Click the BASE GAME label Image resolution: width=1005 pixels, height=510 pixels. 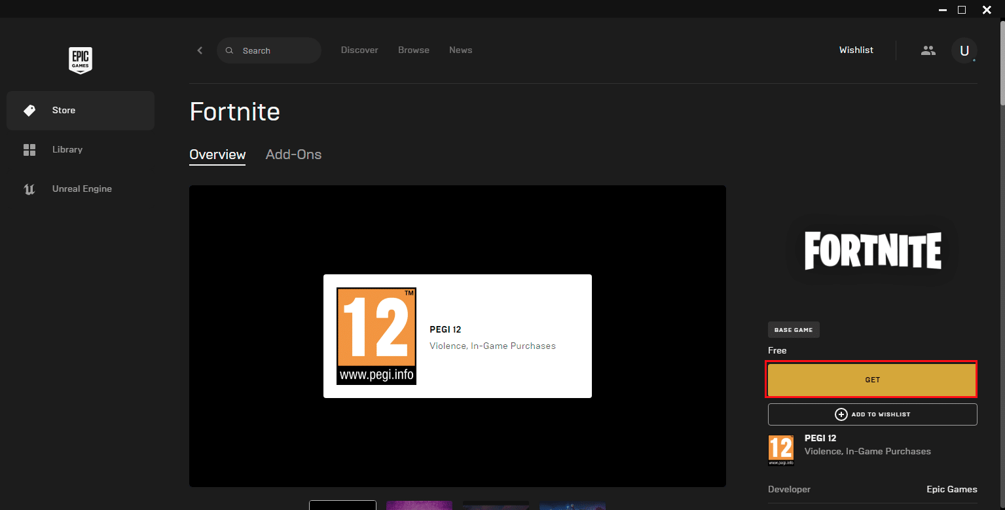pyautogui.click(x=794, y=330)
